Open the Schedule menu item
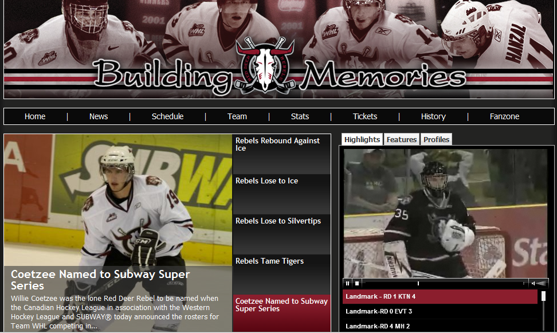This screenshot has height=333, width=557. [167, 116]
